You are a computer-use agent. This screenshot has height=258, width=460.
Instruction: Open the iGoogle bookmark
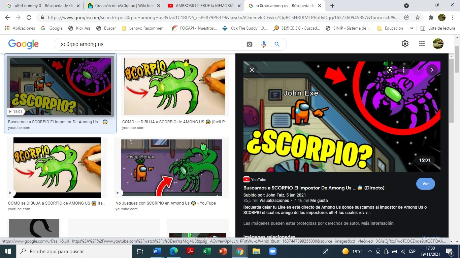[x=52, y=28]
